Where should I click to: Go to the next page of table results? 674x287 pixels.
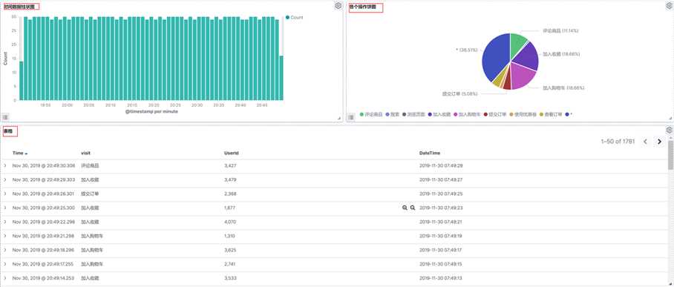[x=659, y=142]
